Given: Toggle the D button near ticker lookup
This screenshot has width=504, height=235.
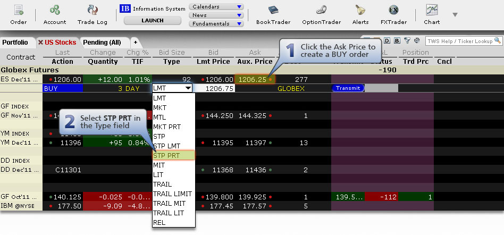Looking at the screenshot, I should coord(388,40).
